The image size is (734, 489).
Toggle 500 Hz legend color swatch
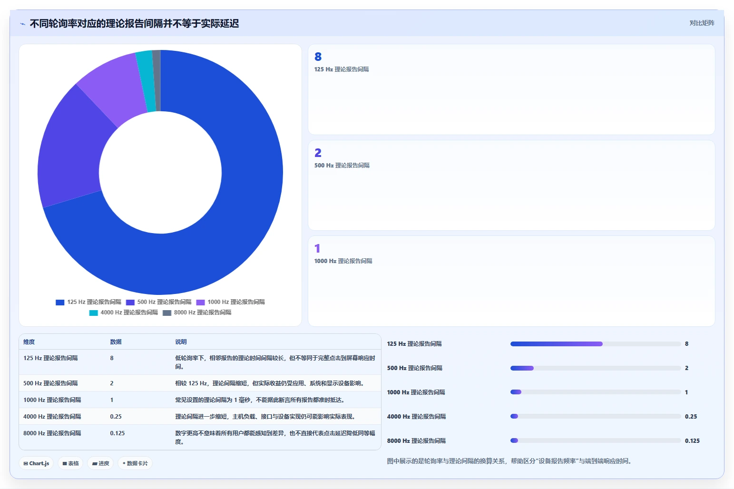[x=130, y=302]
